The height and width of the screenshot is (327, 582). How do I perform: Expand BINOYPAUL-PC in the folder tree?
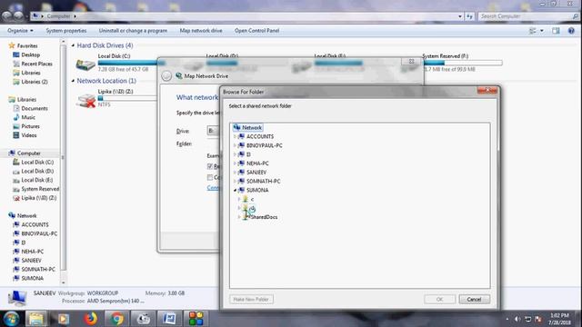click(x=235, y=145)
